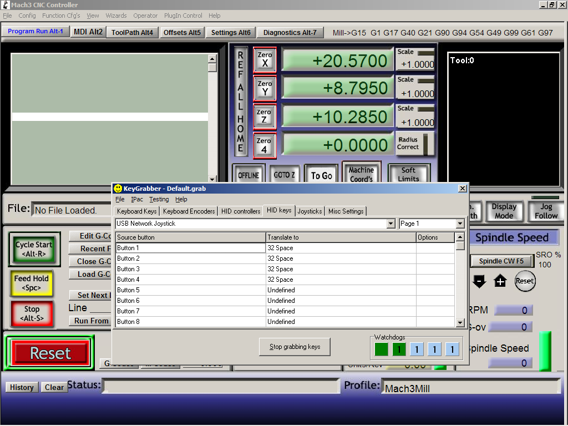The image size is (568, 426).
Task: Click the History button
Action: [22, 387]
